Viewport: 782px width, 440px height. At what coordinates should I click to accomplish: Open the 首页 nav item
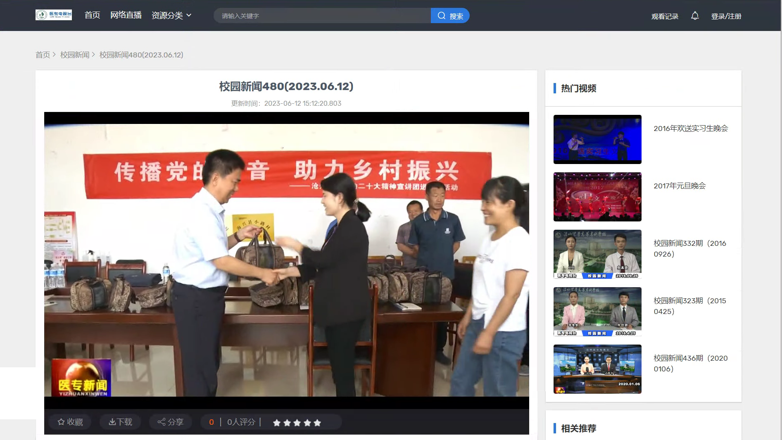pyautogui.click(x=92, y=15)
